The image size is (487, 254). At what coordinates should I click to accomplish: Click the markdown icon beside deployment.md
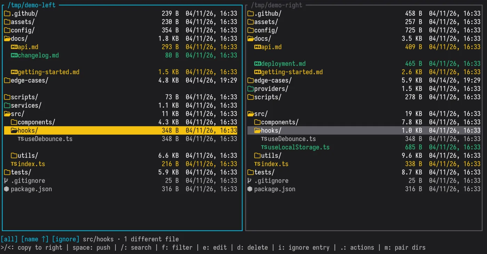pyautogui.click(x=257, y=63)
